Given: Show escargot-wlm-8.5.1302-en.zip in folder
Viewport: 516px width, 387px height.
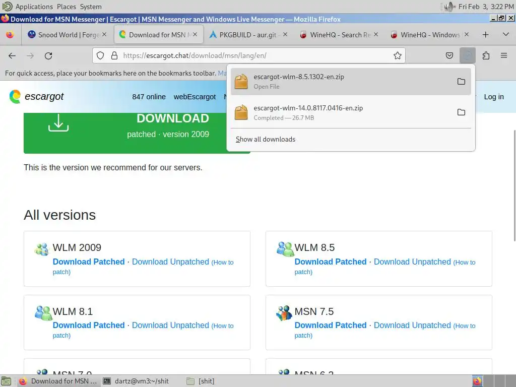Looking at the screenshot, I should [461, 81].
